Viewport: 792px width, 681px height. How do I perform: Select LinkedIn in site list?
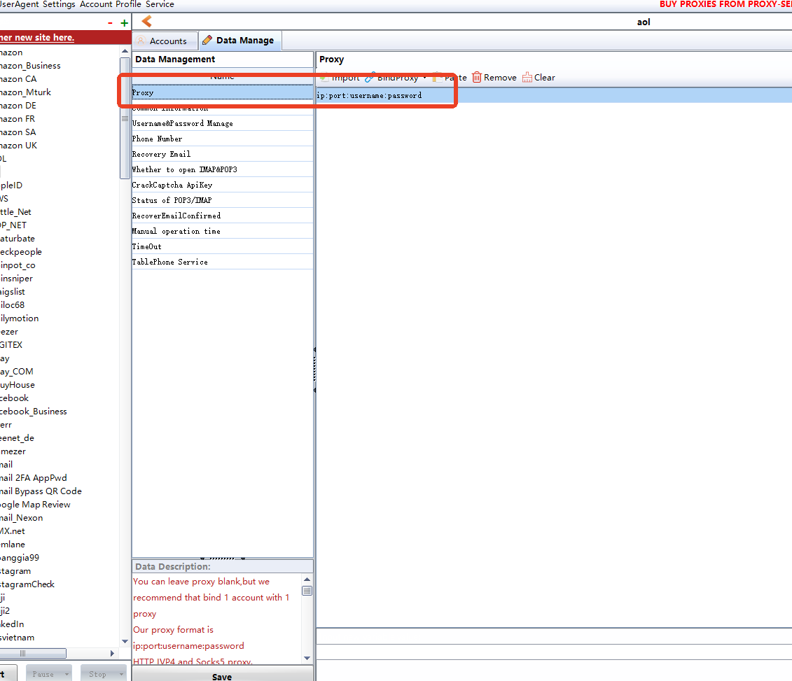pyautogui.click(x=12, y=624)
